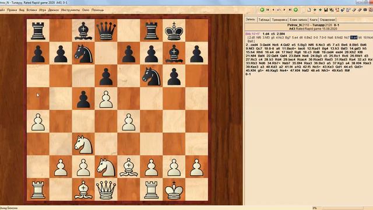Select the black rook on a8
This screenshot has height=210, width=373.
click(x=38, y=30)
